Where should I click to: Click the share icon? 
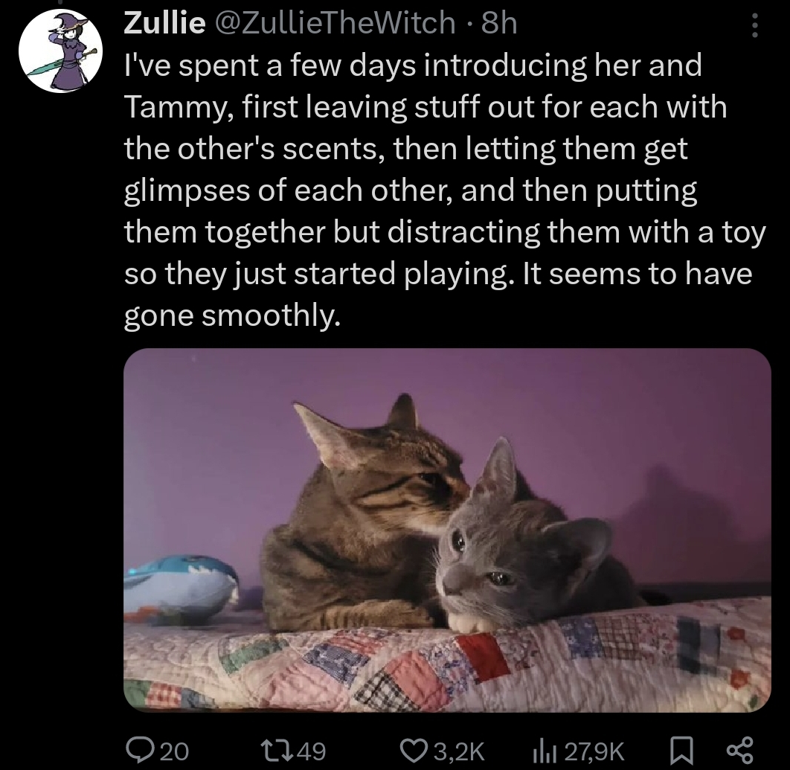pyautogui.click(x=740, y=751)
